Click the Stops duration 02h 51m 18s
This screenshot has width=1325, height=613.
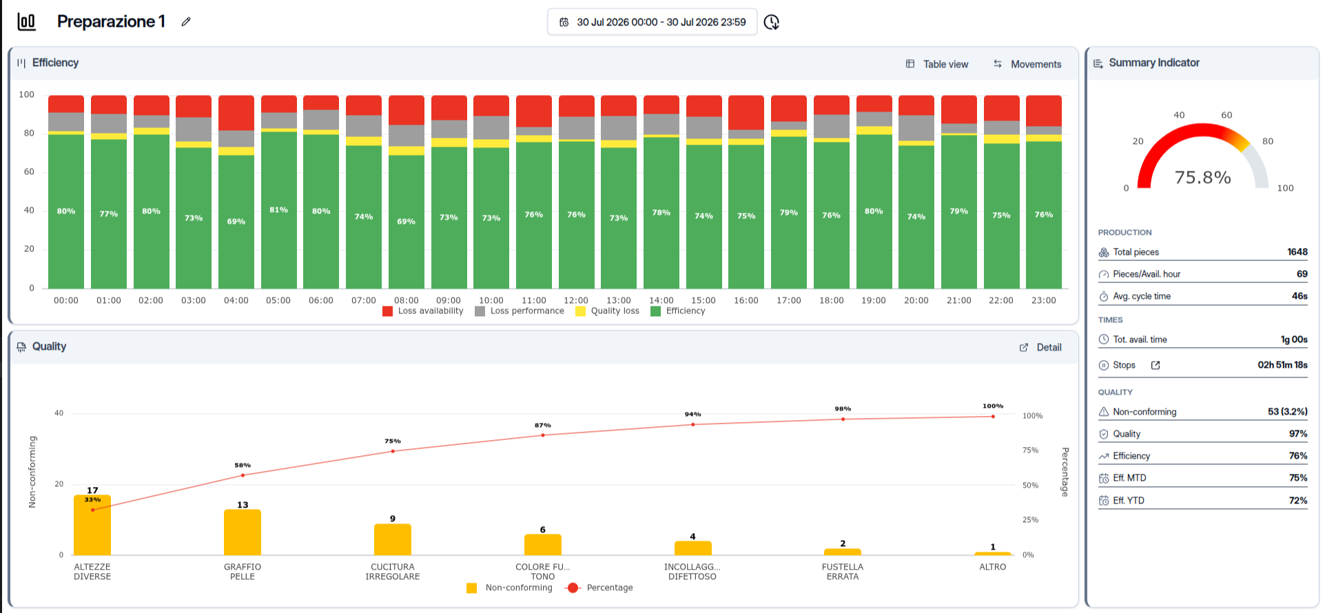(x=1283, y=365)
